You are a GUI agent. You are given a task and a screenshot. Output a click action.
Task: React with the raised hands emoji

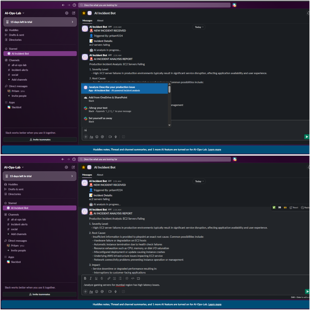(x=285, y=208)
